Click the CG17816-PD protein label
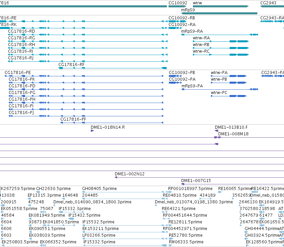 (x=22, y=86)
